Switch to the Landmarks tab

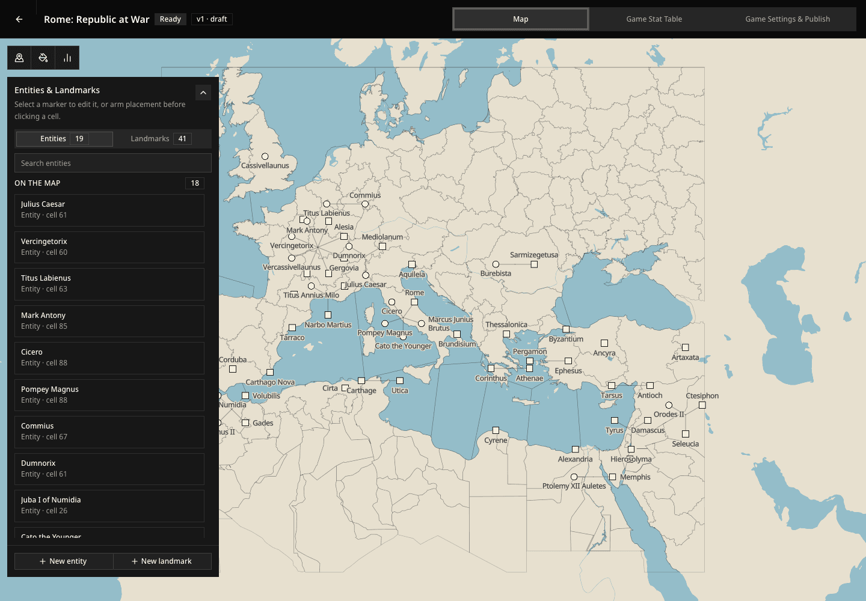tap(161, 139)
